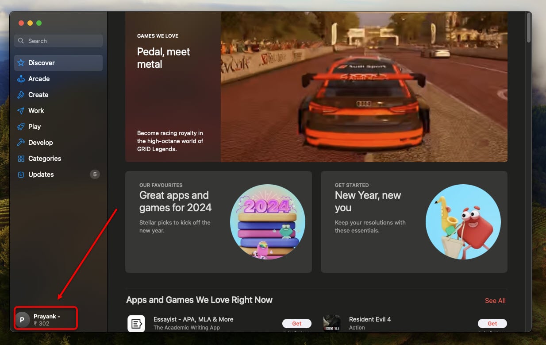Click the Create paintbrush icon
Screen dimensions: 546x345
[21, 95]
